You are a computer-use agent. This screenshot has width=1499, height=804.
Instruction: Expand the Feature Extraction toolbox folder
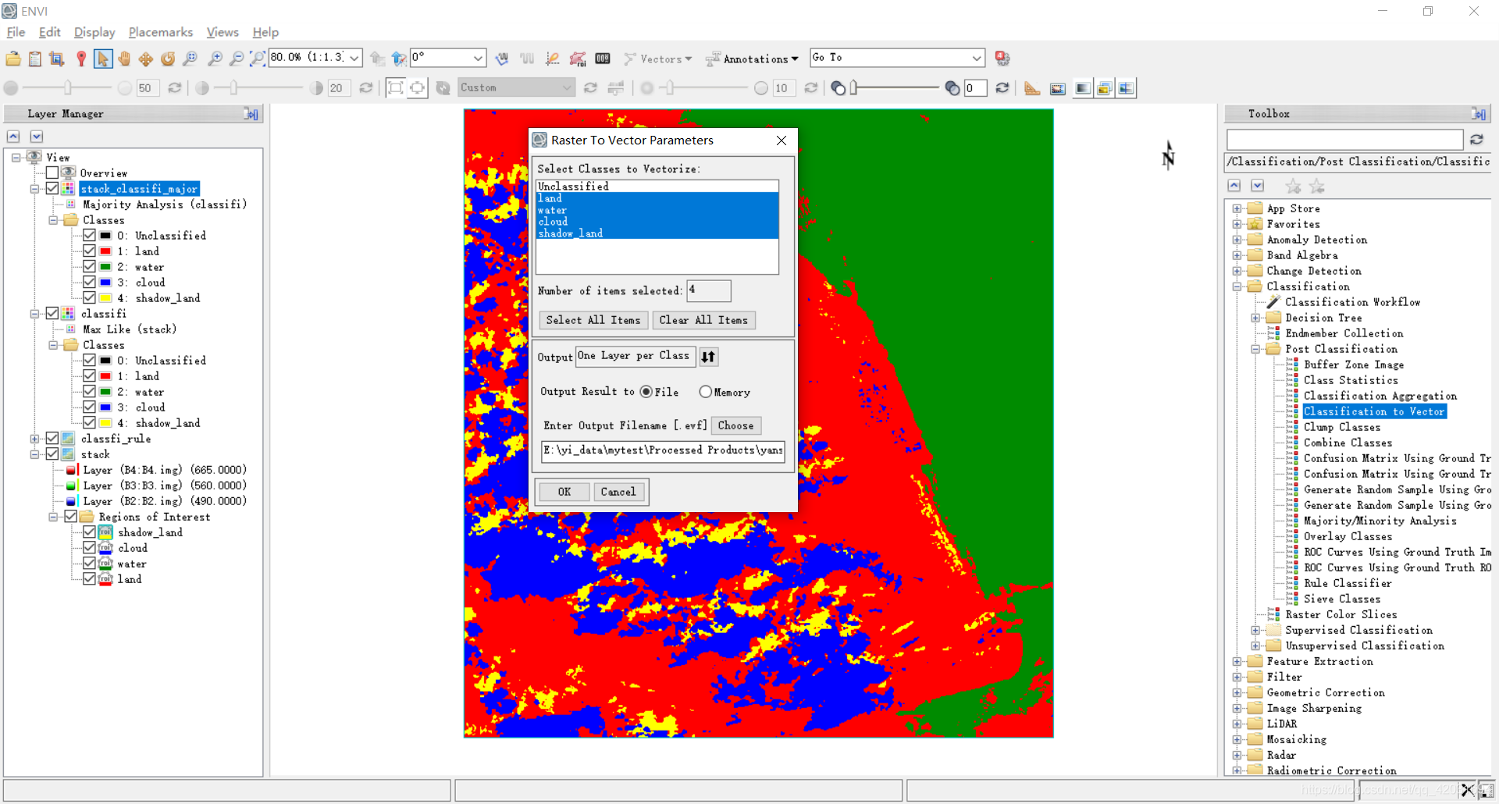point(1237,661)
